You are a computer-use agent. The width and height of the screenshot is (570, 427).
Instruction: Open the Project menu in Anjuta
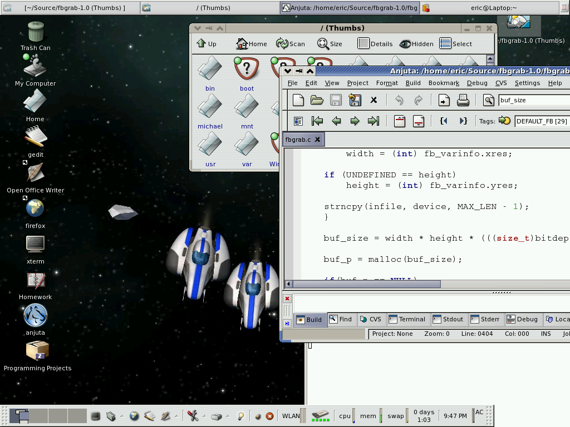click(358, 83)
